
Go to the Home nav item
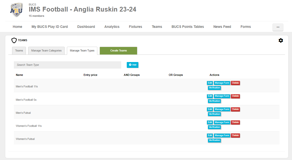[x=17, y=27]
